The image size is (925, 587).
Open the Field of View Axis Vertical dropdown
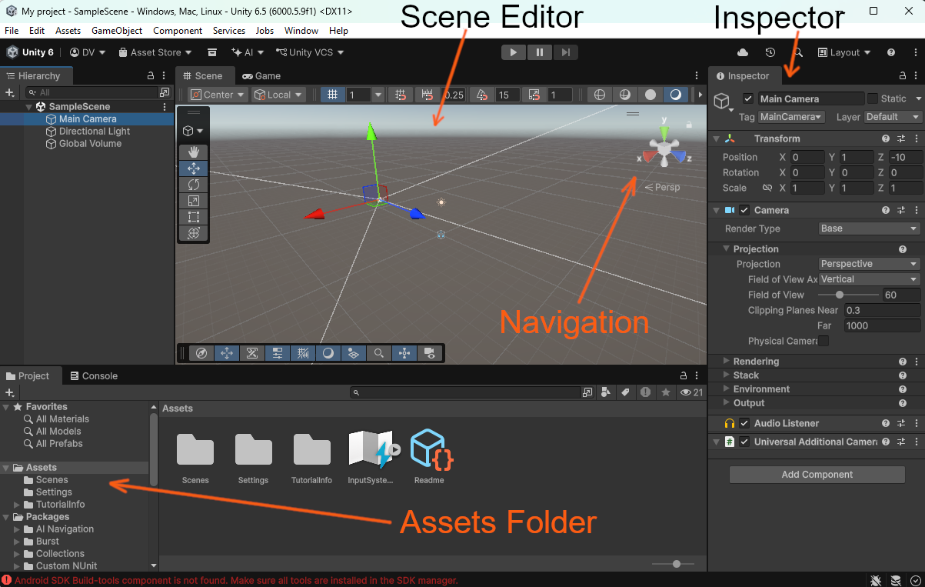pyautogui.click(x=869, y=279)
